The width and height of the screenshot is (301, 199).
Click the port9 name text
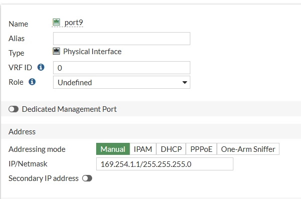[74, 23]
